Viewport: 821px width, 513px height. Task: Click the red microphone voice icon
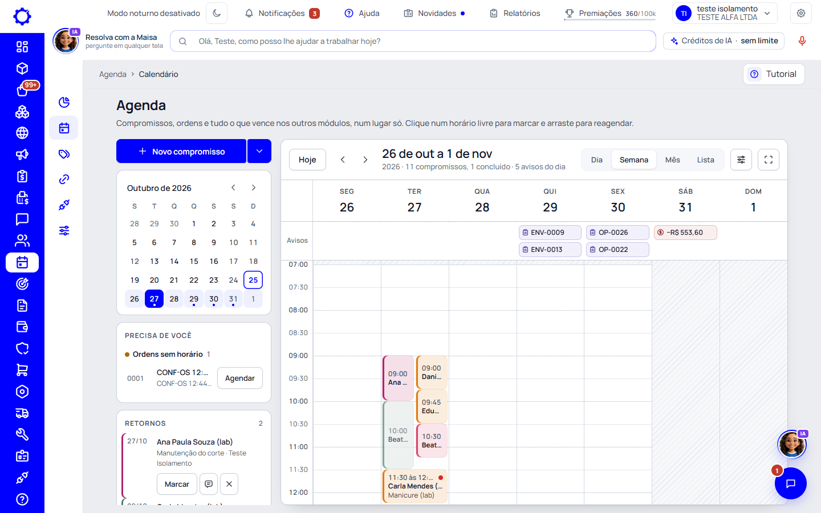click(802, 41)
